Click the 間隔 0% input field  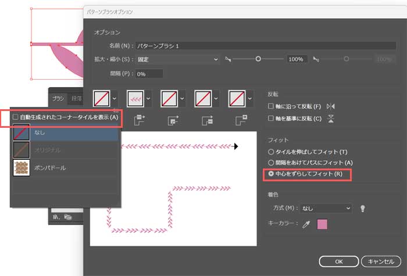[x=149, y=74]
